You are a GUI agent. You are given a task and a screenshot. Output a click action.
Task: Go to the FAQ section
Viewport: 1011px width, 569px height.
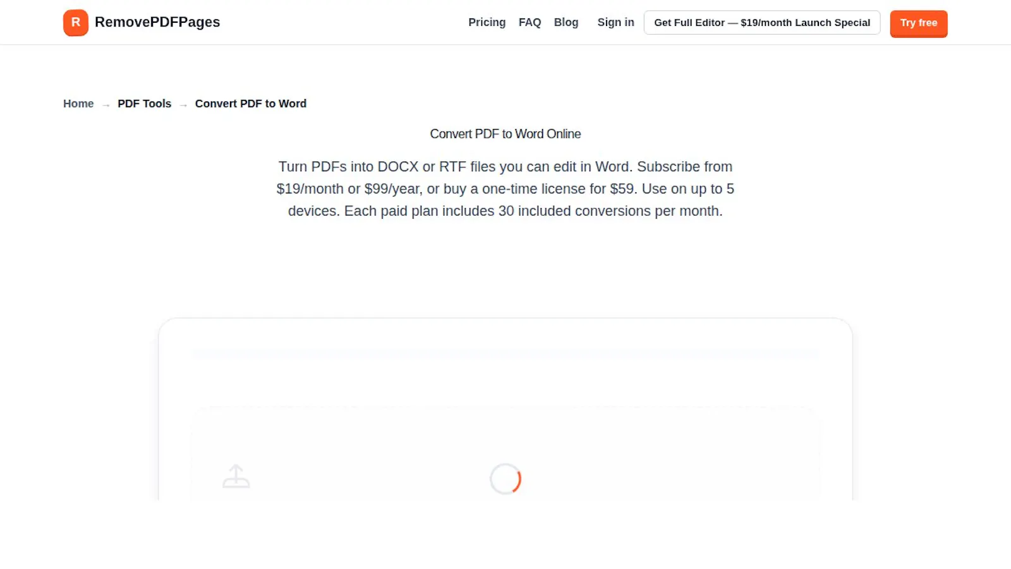(530, 22)
